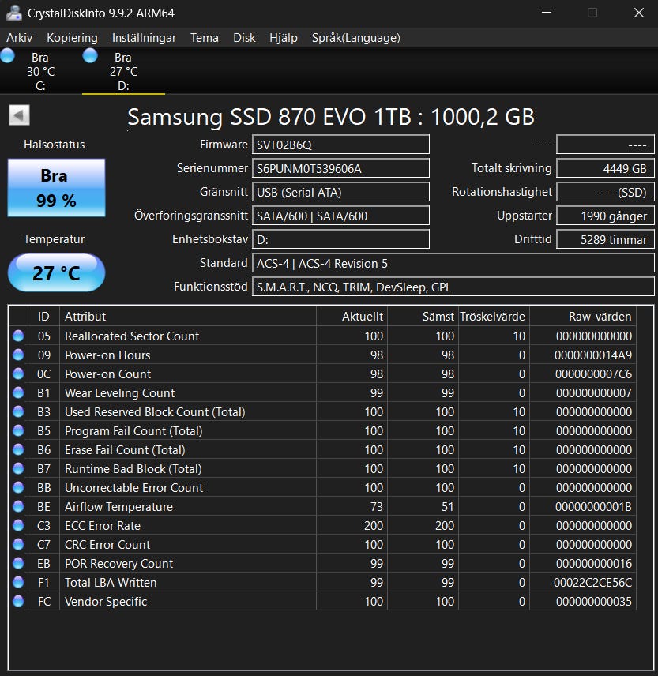Screen dimensions: 658x676
Task: Click raw value 0000000007C6
Action: 593,374
